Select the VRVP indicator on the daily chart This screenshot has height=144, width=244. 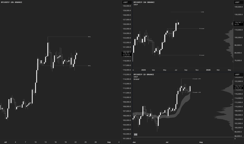tap(136, 77)
